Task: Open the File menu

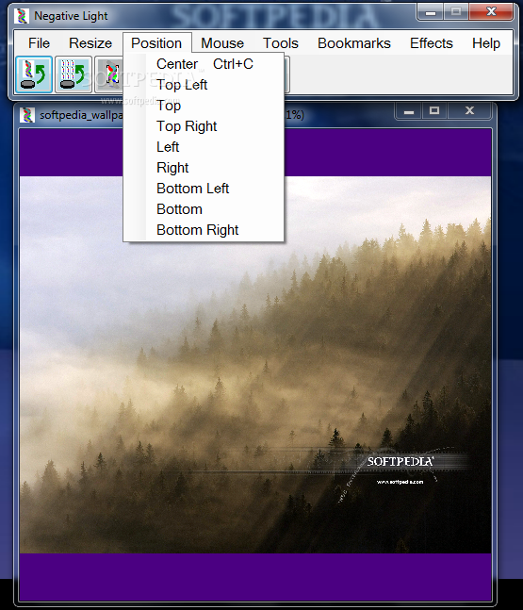Action: pyautogui.click(x=39, y=43)
